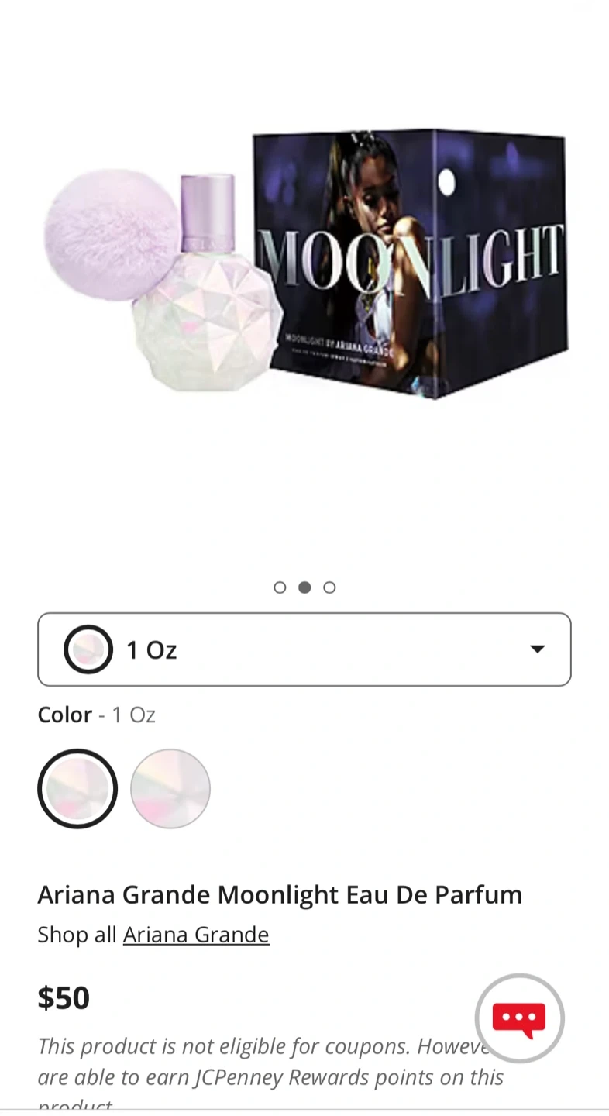609x1116 pixels.
Task: Tap the Moonlight box product image
Action: point(411,262)
